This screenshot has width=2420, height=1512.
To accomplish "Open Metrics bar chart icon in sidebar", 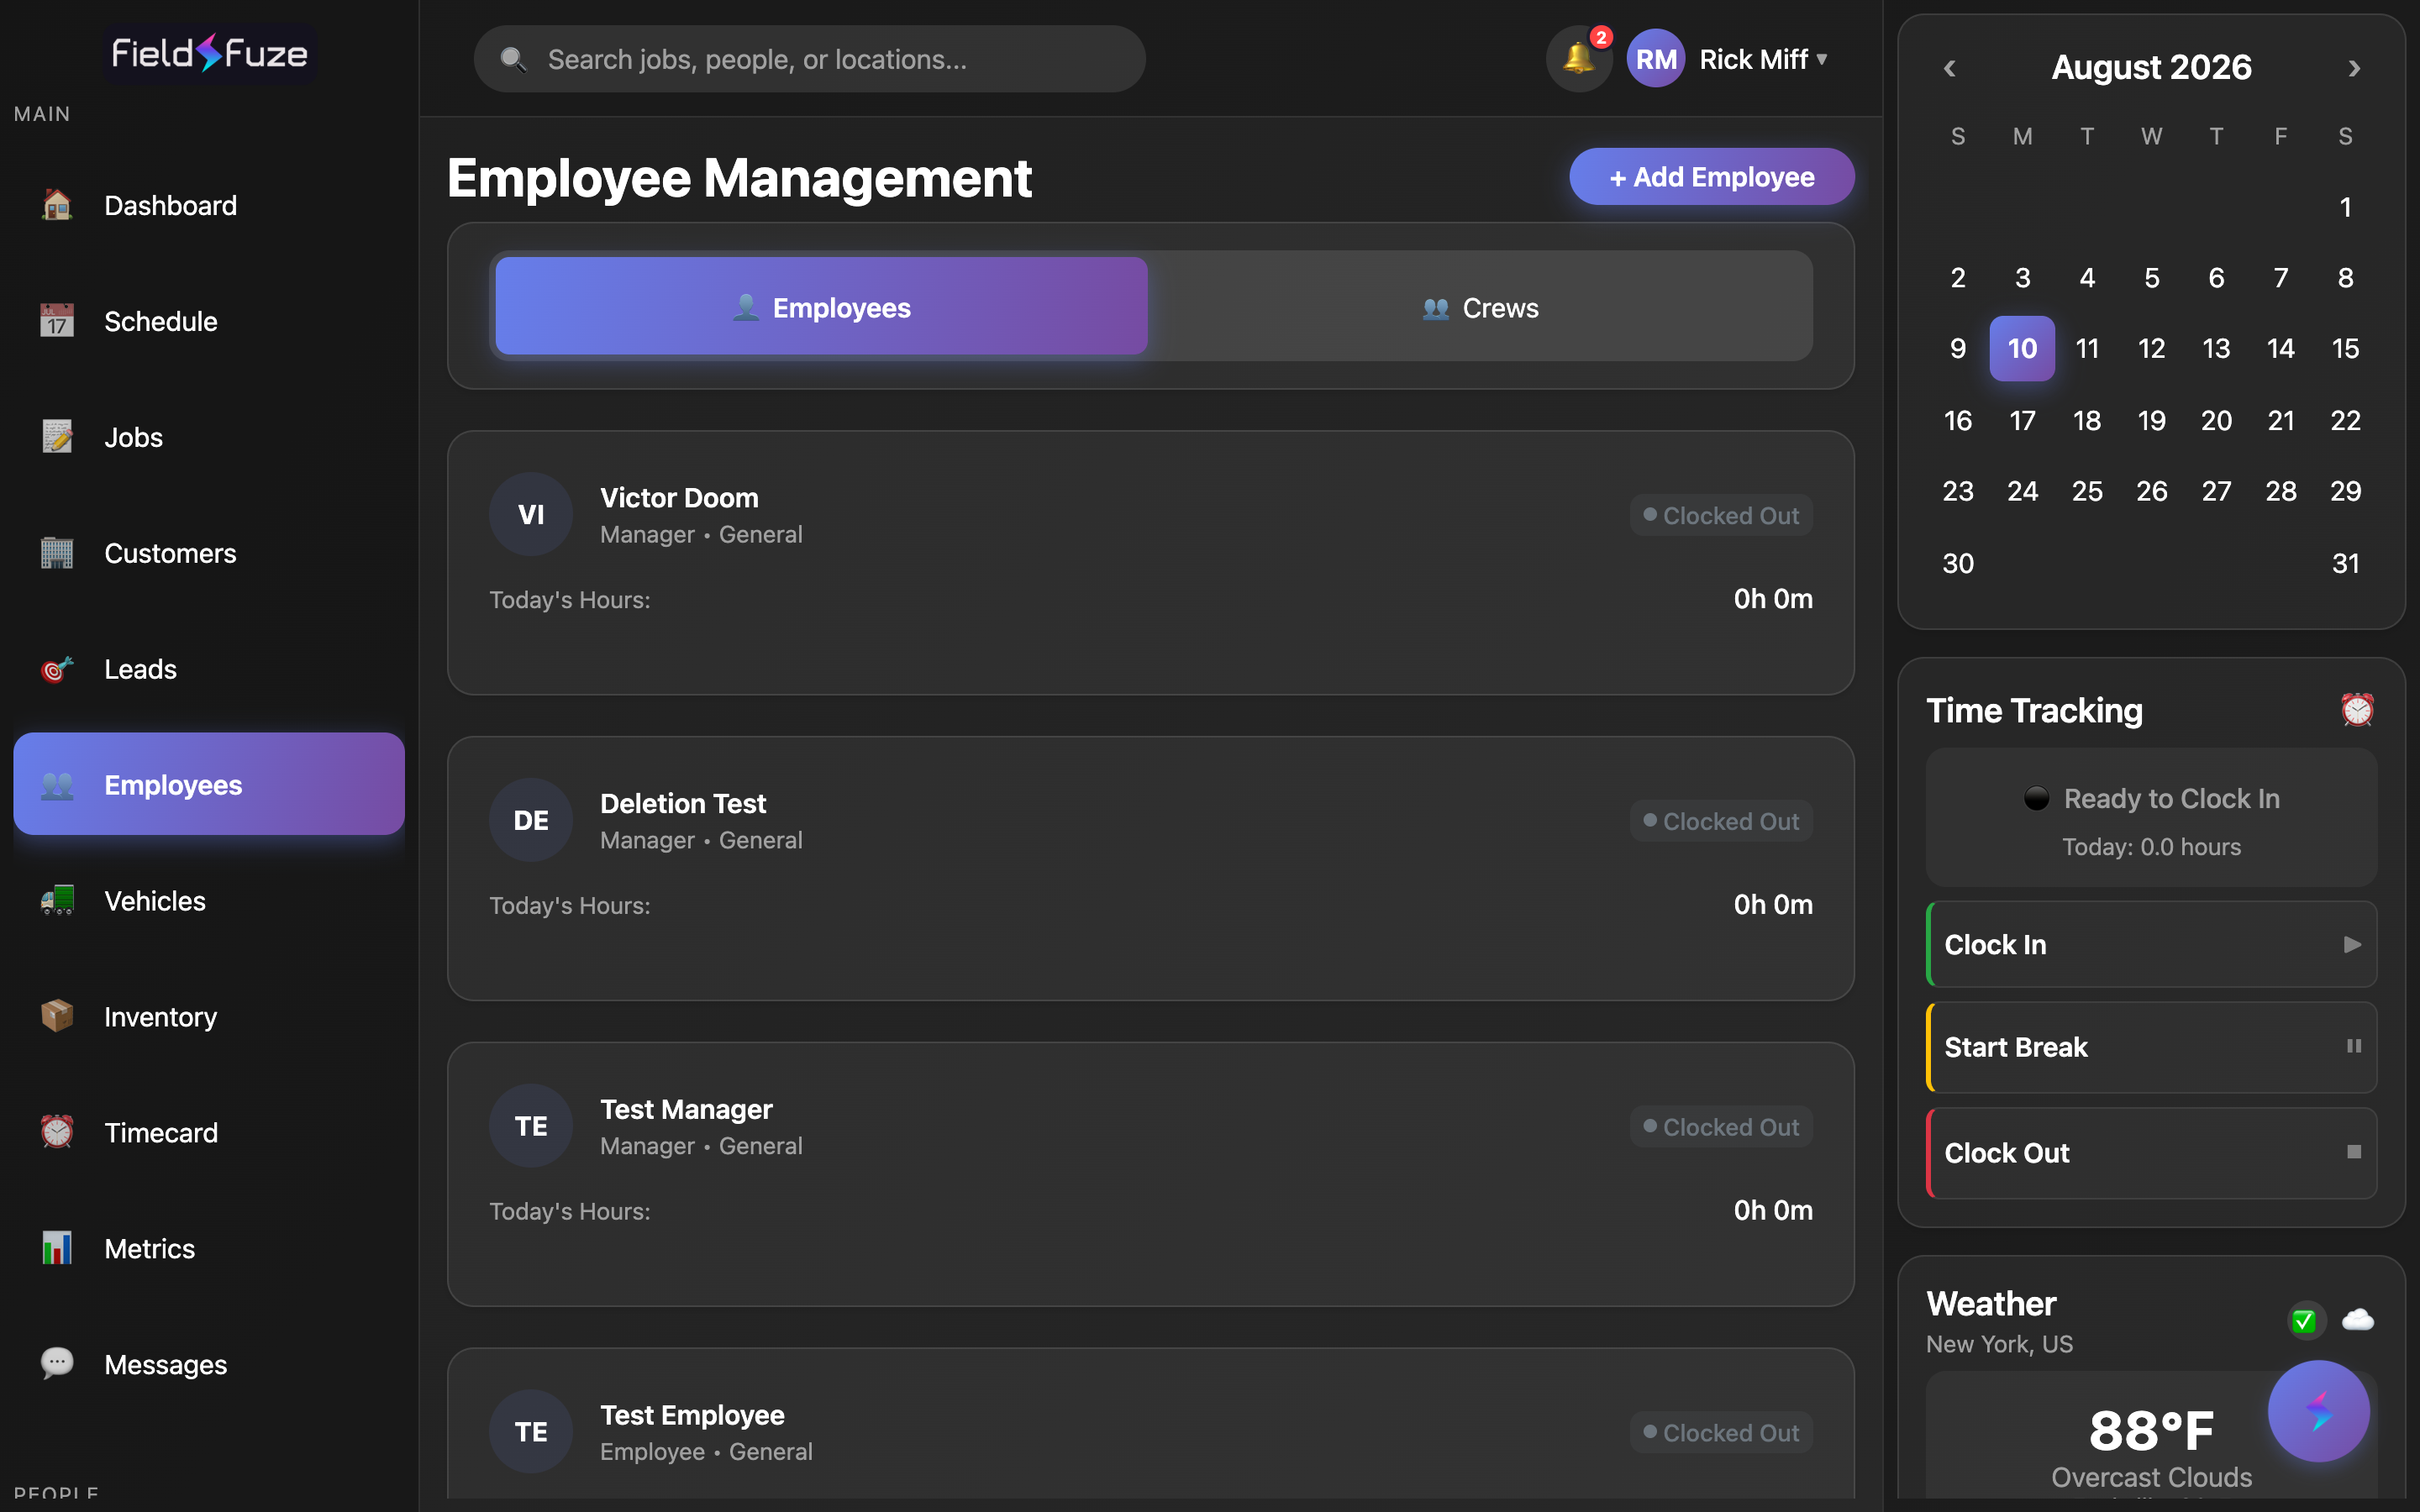I will click(57, 1249).
